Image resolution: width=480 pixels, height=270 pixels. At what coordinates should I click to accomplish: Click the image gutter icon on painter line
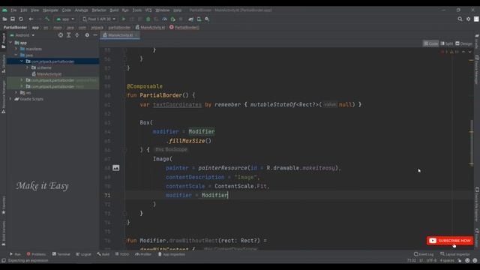tap(116, 168)
